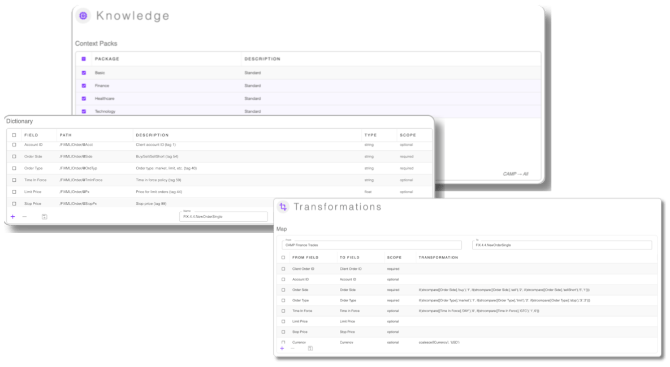Save the Map using the disk icon
The width and height of the screenshot is (670, 367).
[310, 348]
